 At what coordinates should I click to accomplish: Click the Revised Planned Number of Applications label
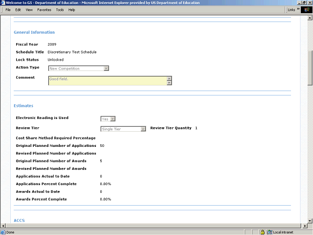point(56,153)
